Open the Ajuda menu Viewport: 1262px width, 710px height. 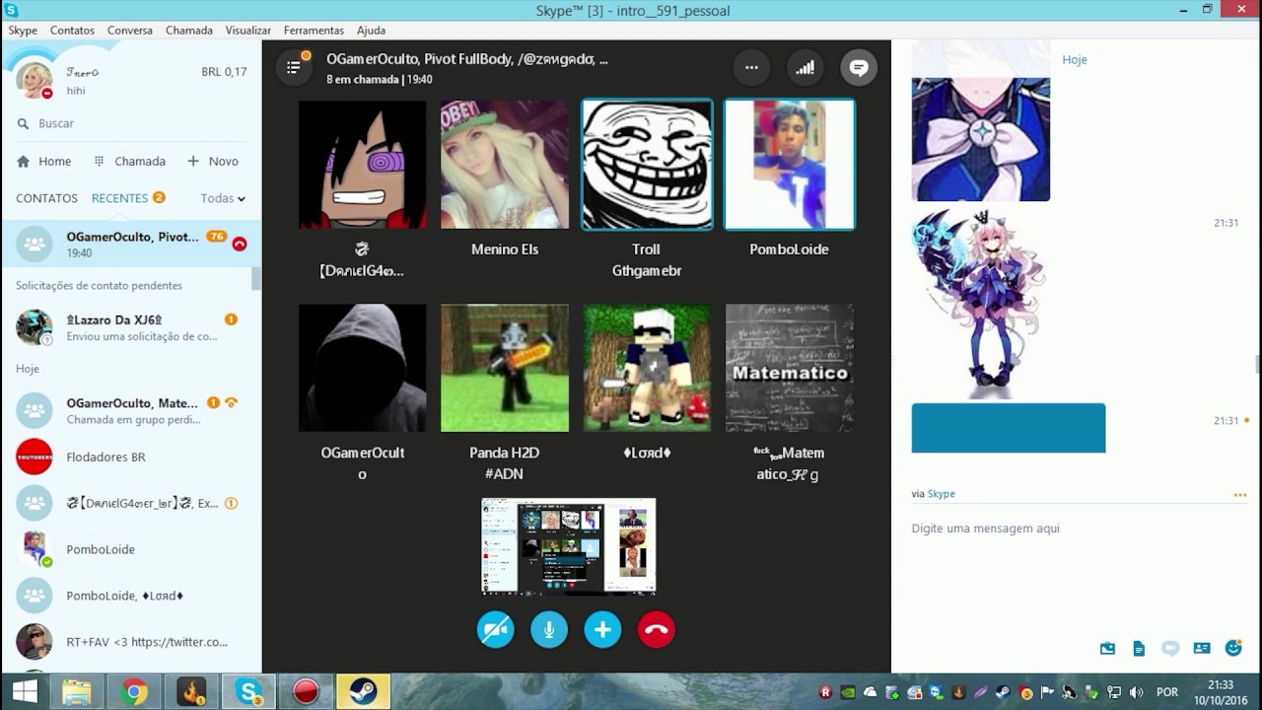click(372, 31)
